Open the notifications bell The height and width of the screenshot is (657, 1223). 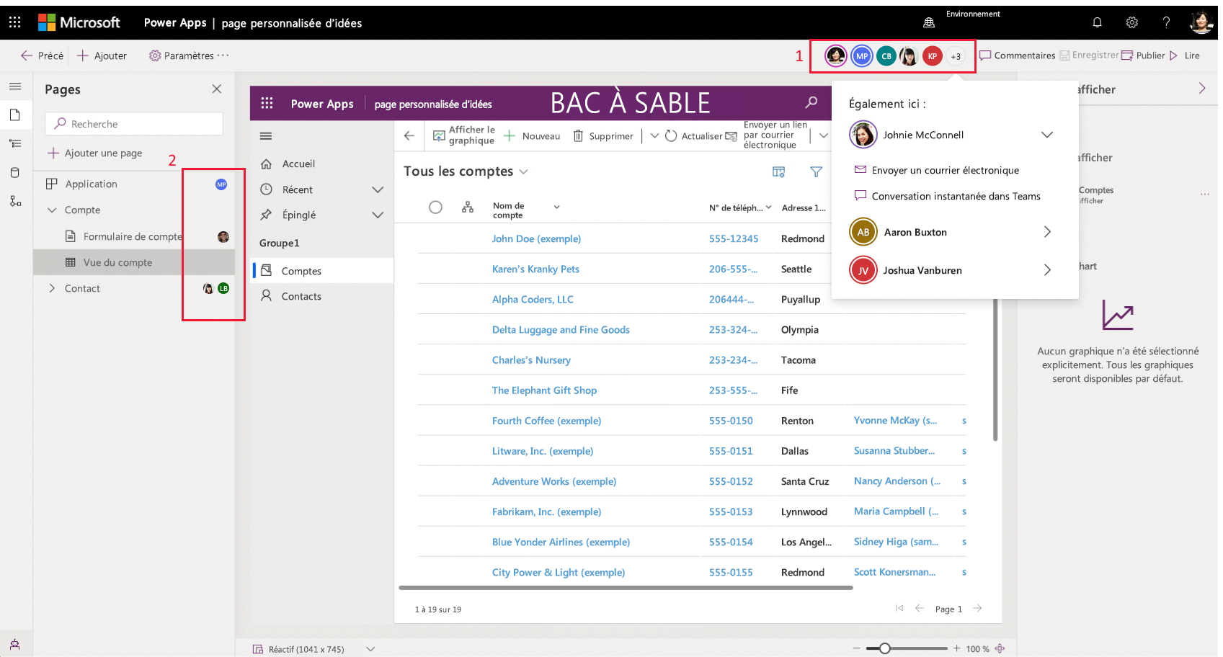pos(1097,22)
